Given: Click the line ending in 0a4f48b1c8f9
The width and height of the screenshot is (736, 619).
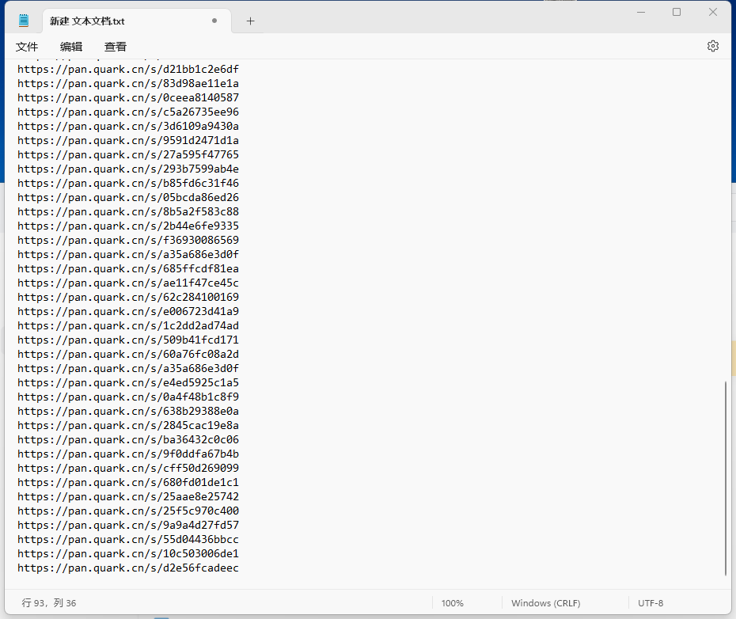Looking at the screenshot, I should (128, 397).
